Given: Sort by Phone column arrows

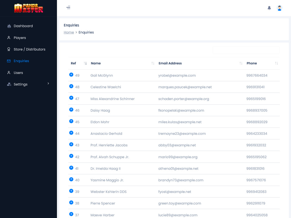Looking at the screenshot, I should click(276, 63).
